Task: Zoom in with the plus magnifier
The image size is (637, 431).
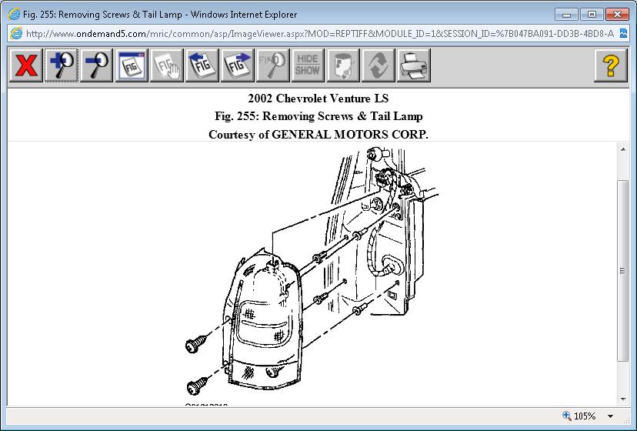Action: pos(62,65)
